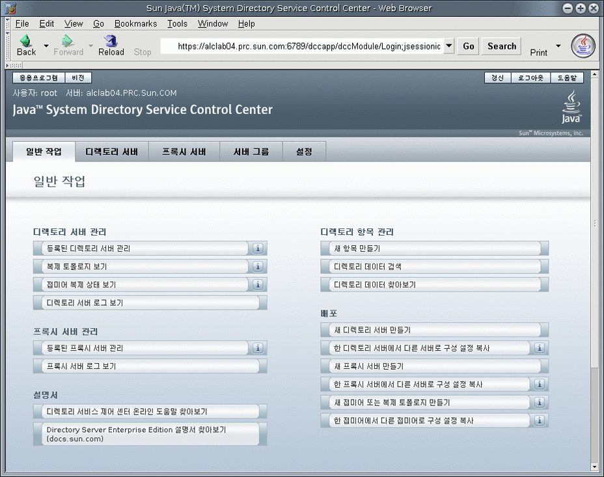Open the Go menu
This screenshot has width=604, height=477.
pos(99,24)
